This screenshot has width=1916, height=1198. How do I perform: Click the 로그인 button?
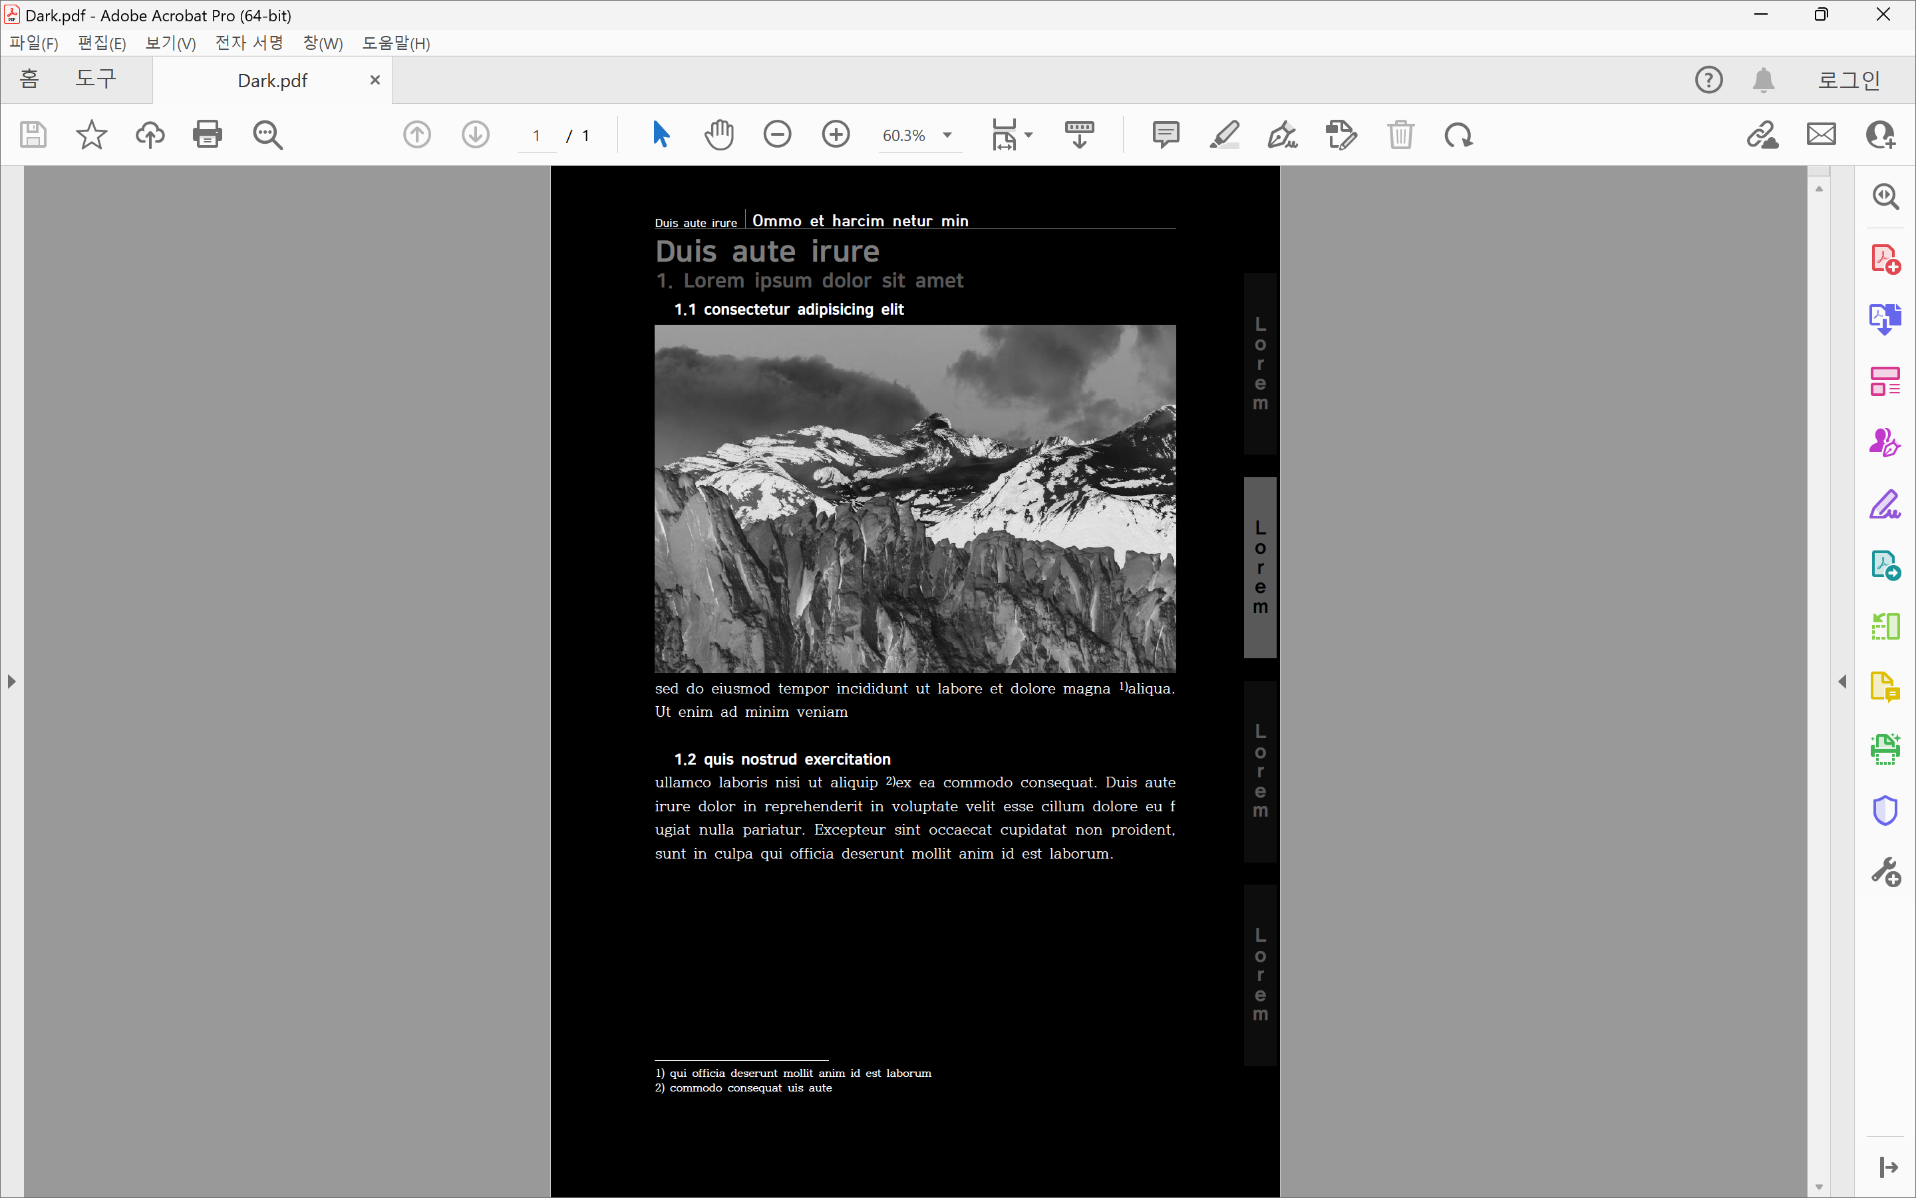pyautogui.click(x=1849, y=80)
